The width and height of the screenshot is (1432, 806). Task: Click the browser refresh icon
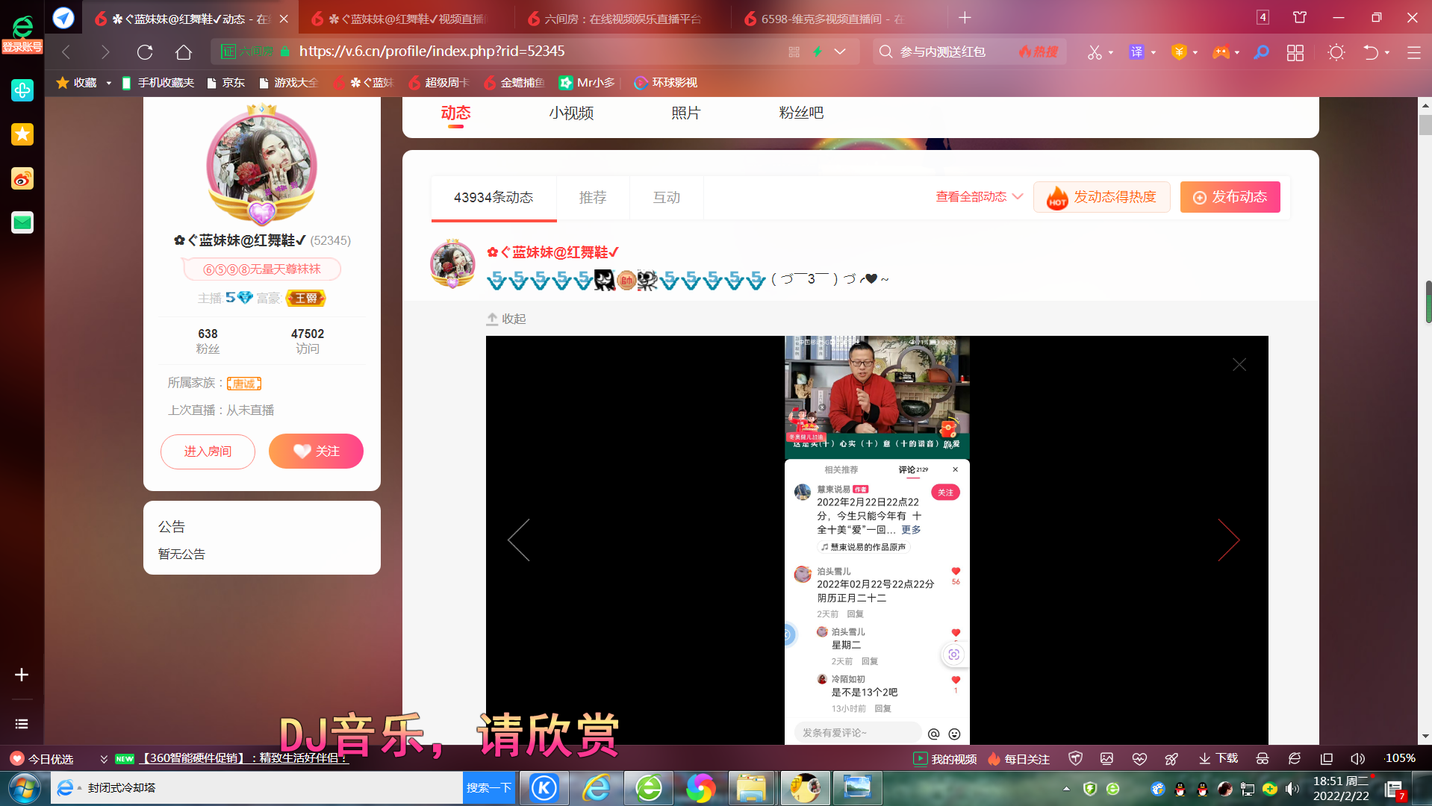click(x=145, y=51)
